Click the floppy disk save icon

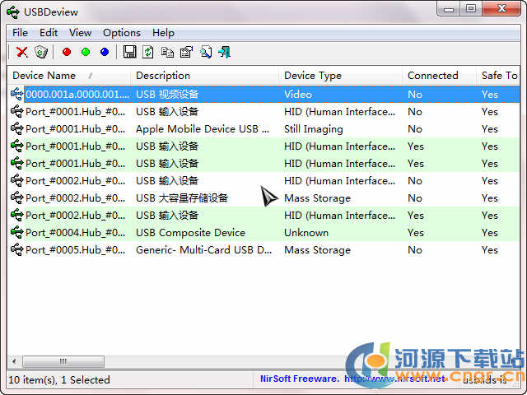tap(130, 52)
